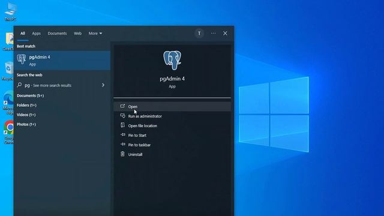Image resolution: width=384 pixels, height=216 pixels.
Task: Show Folders (1+) results
Action: (x=26, y=105)
